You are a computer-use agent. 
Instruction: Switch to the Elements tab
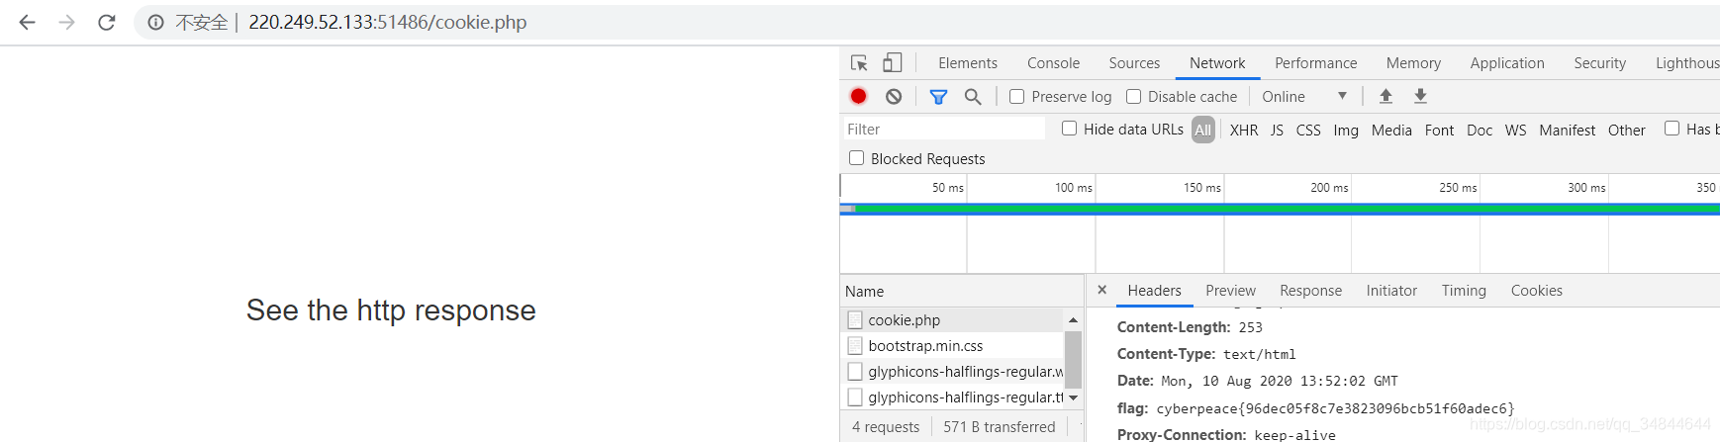click(x=967, y=62)
